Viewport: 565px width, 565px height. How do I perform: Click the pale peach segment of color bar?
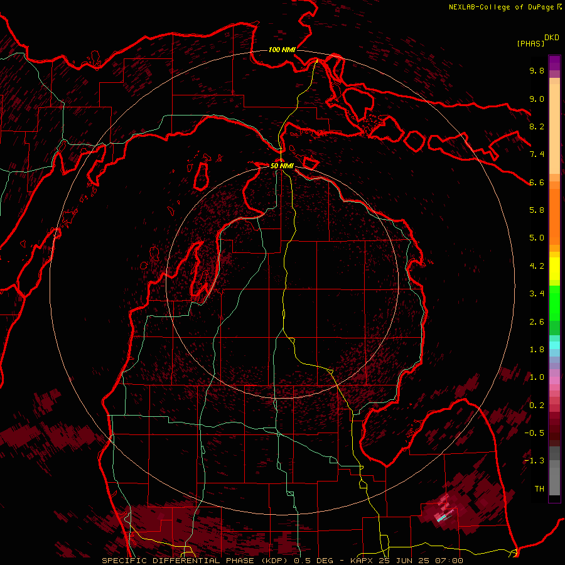(554, 130)
